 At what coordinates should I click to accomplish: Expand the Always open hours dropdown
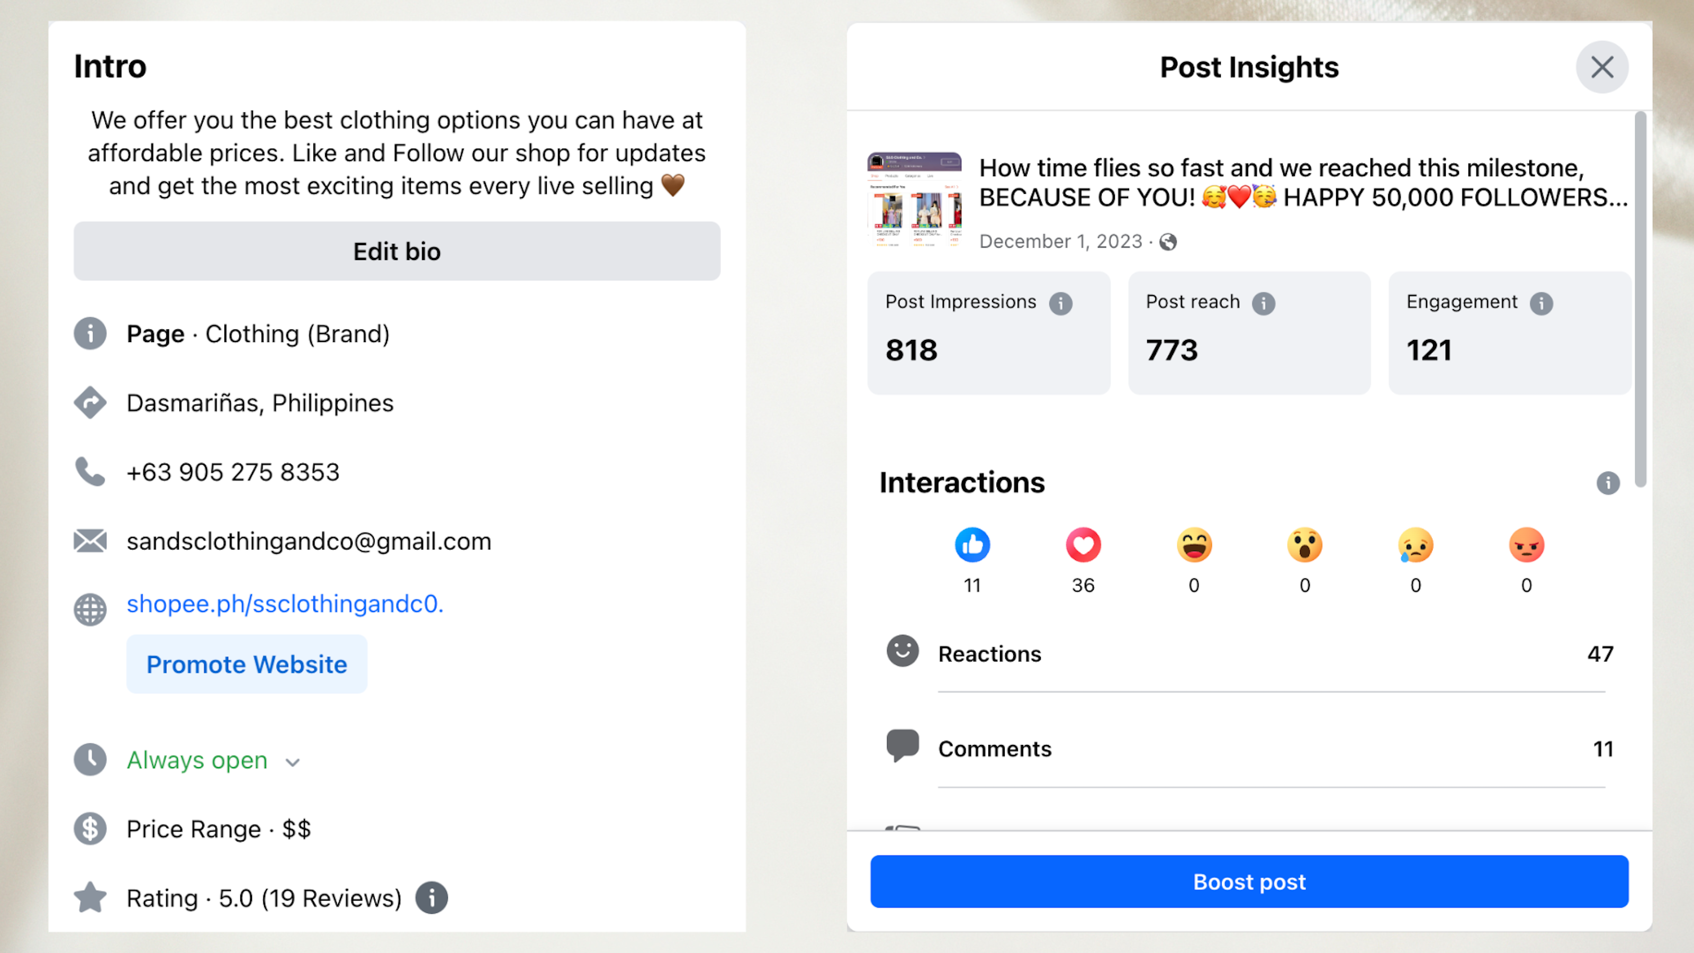click(x=293, y=762)
